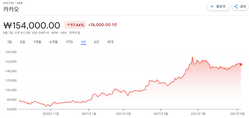Screen dimensions: 249x118
Task: Select the 6개월 time range tab
Action: click(54, 42)
